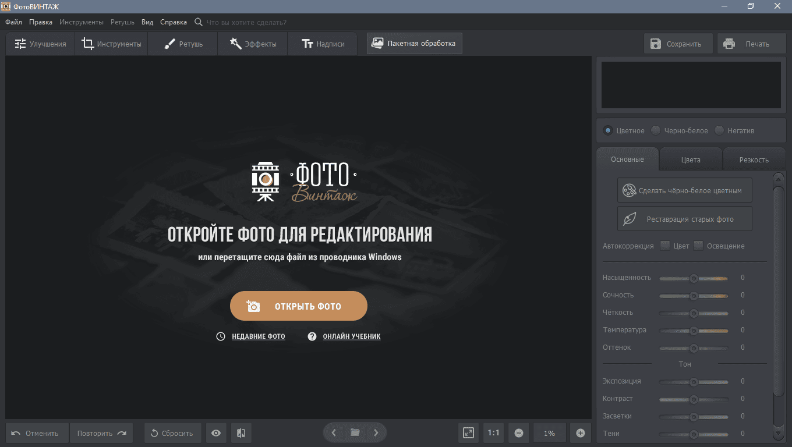
Task: Click the search field 'Что вы хотите сделать?'
Action: 247,22
